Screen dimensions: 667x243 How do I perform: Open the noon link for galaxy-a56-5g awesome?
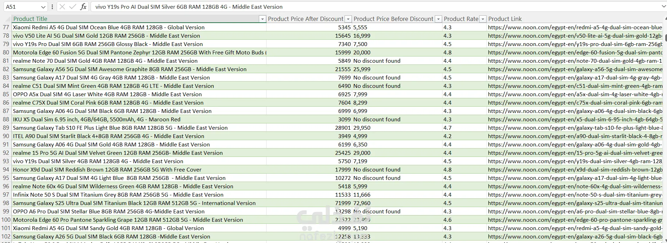(x=575, y=69)
